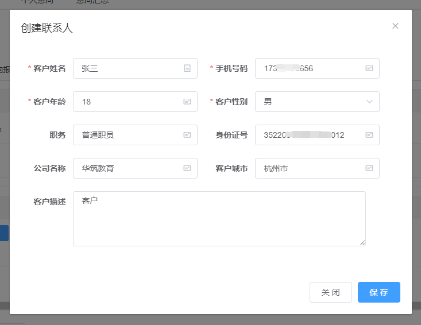Expand the 客户性别 dropdown arrow
This screenshot has width=421, height=325.
[x=369, y=102]
